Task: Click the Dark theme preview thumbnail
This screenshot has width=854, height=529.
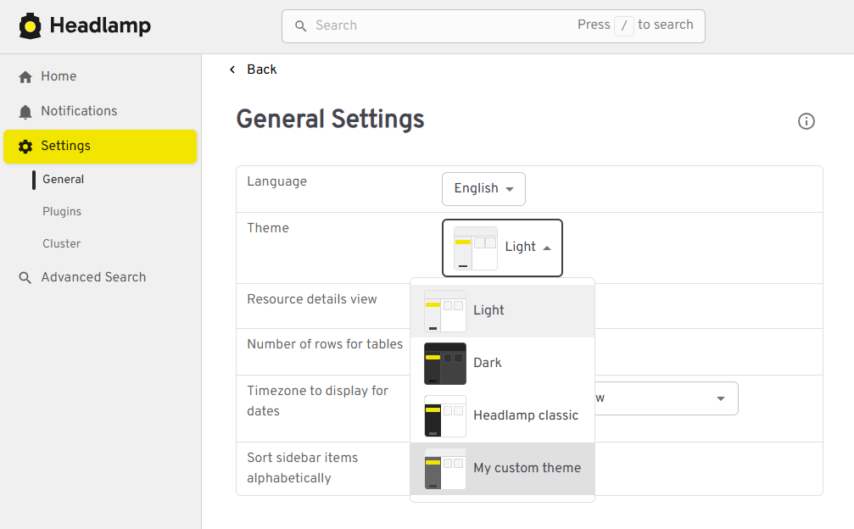Action: tap(445, 364)
